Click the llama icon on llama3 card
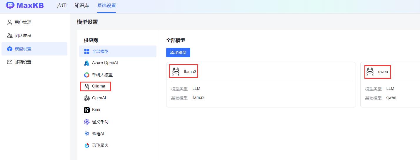The height and width of the screenshot is (160, 420). [176, 72]
